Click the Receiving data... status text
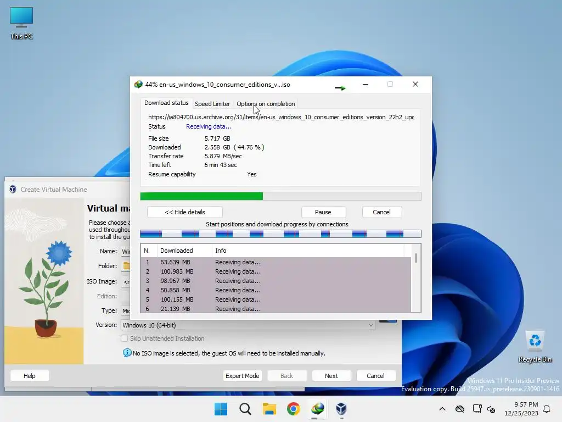Viewport: 562px width, 422px height. point(209,126)
